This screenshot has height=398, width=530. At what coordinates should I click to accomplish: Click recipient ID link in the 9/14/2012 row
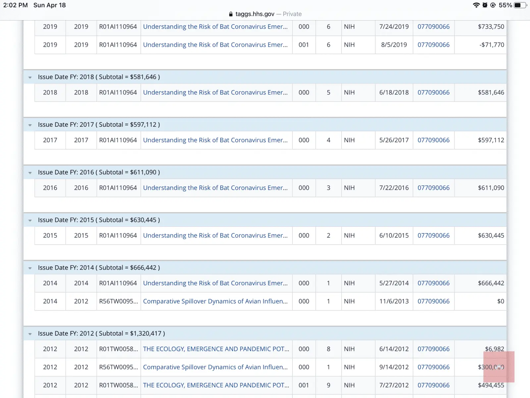pyautogui.click(x=433, y=367)
